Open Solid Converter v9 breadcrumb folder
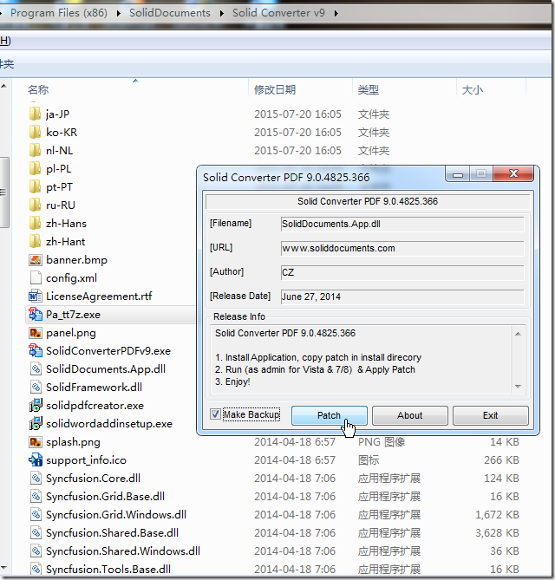The image size is (555, 580). tap(278, 13)
